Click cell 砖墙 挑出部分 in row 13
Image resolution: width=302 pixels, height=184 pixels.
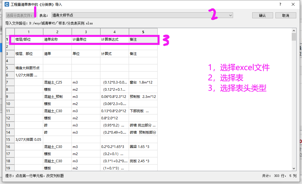click(143, 125)
